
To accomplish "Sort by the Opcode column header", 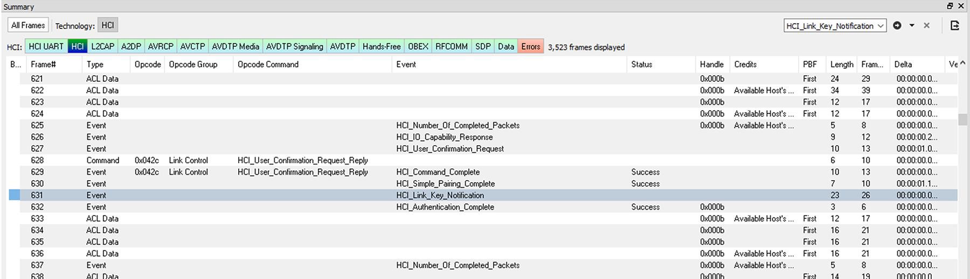I will pyautogui.click(x=148, y=64).
